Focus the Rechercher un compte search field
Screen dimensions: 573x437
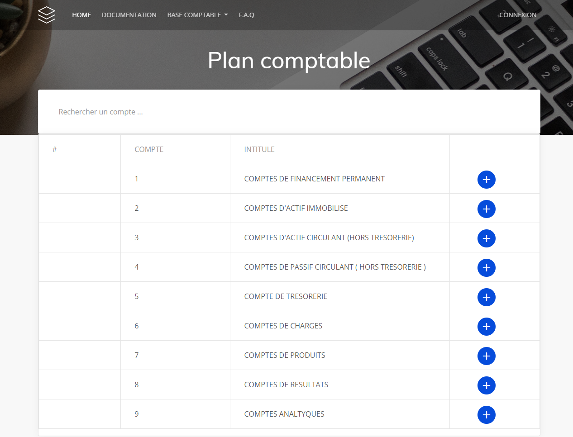coord(289,112)
